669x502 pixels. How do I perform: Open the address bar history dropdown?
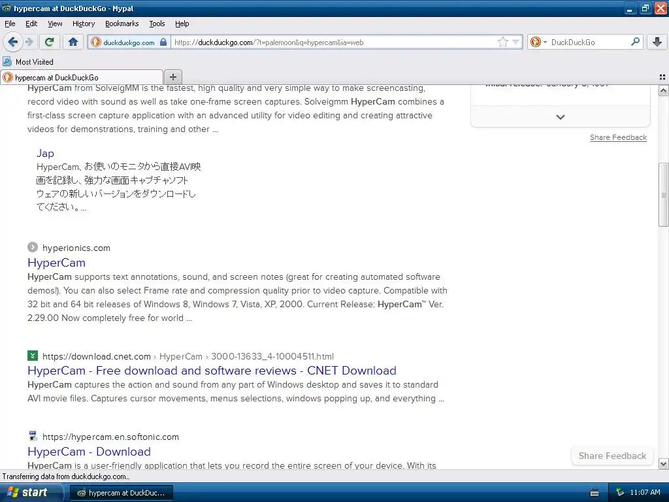click(516, 42)
